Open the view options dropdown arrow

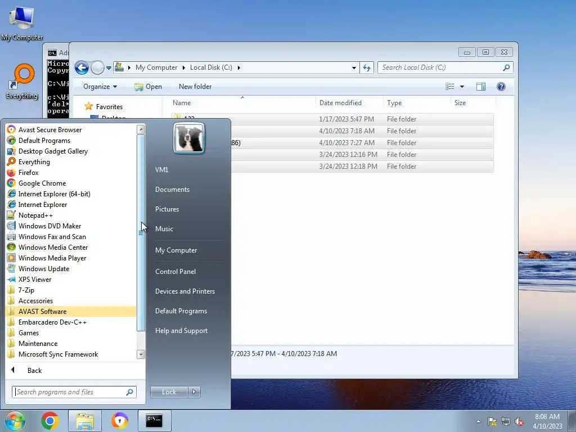[462, 87]
